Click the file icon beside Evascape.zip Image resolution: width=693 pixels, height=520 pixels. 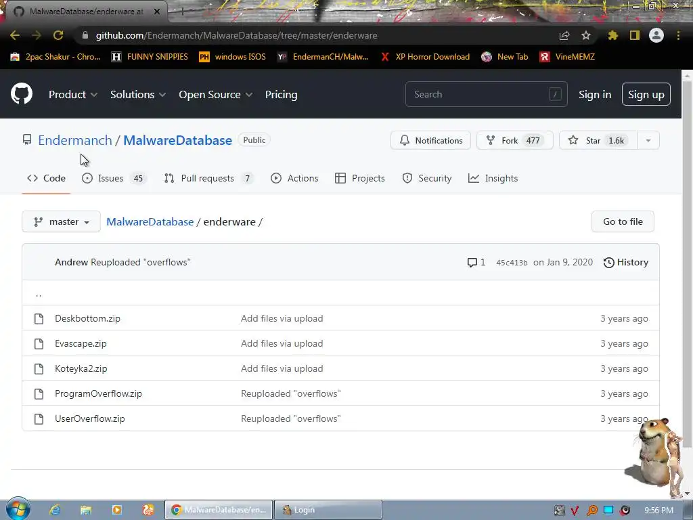pyautogui.click(x=39, y=343)
